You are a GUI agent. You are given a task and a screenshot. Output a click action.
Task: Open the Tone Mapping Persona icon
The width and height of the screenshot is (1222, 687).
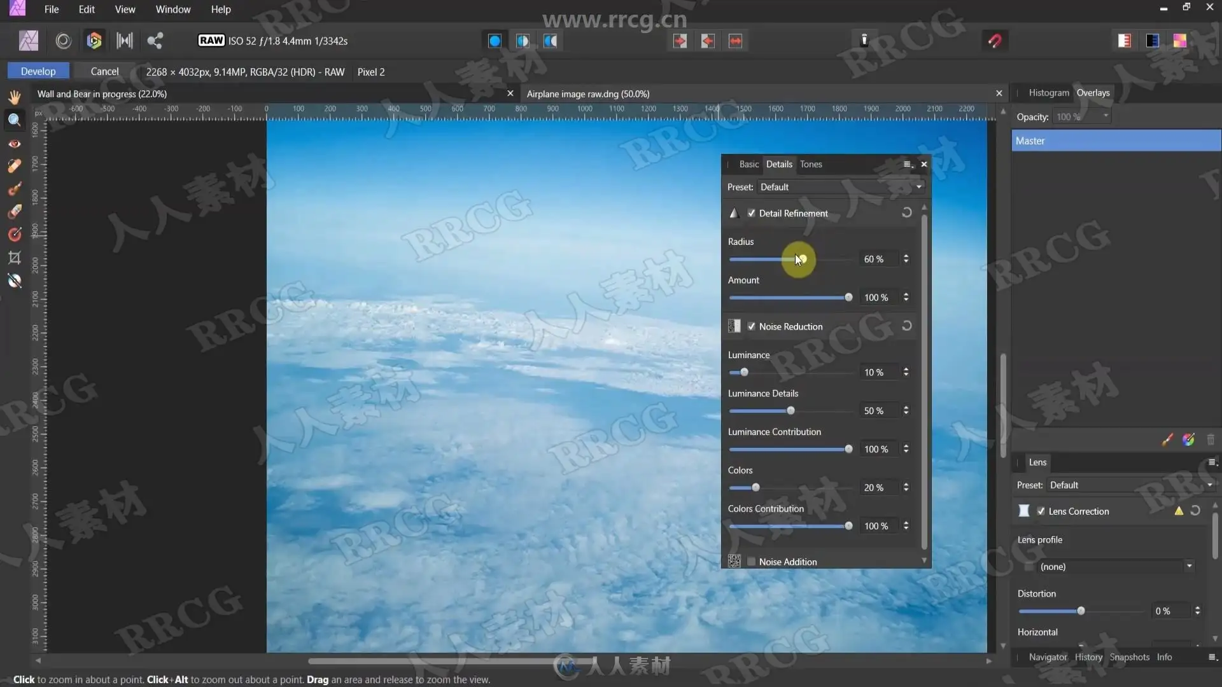125,41
